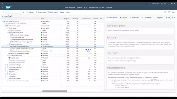Lock the project
Screen dimensions: 177x99
[53, 12]
